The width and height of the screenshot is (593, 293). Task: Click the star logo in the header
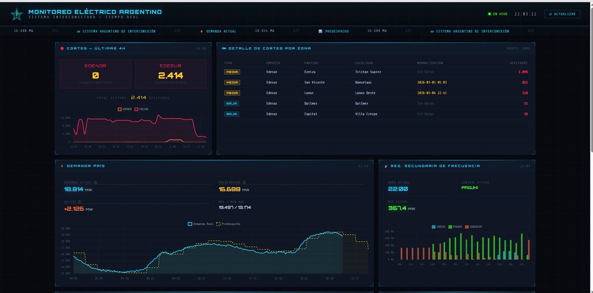click(x=16, y=14)
